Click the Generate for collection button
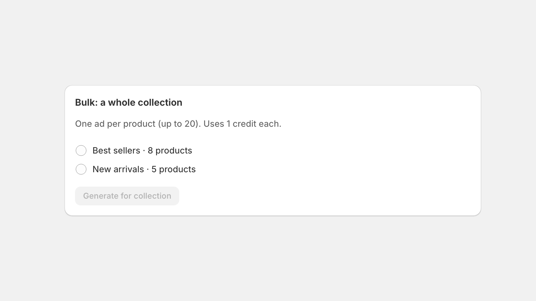This screenshot has height=301, width=536. coord(127,196)
